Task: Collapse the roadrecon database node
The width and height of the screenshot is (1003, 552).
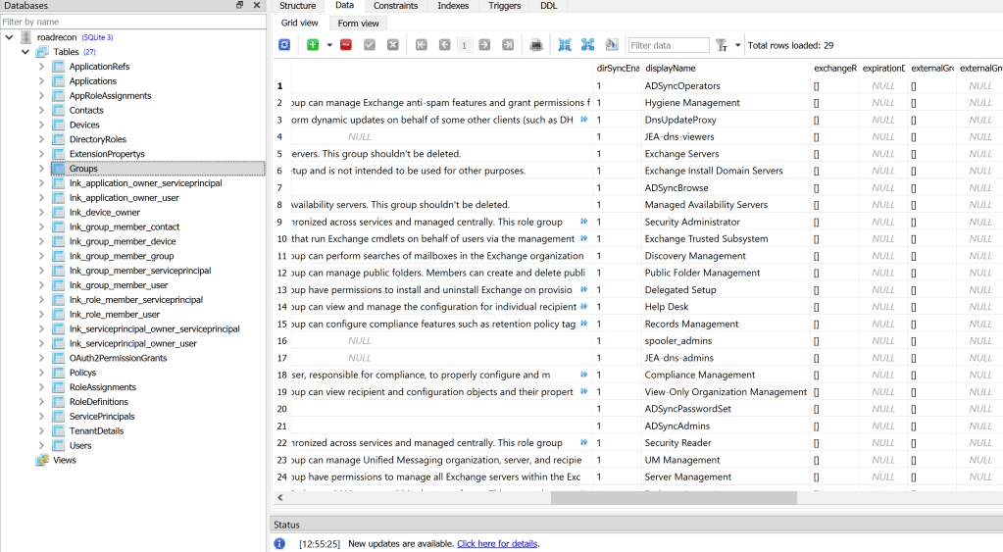Action: pyautogui.click(x=10, y=37)
